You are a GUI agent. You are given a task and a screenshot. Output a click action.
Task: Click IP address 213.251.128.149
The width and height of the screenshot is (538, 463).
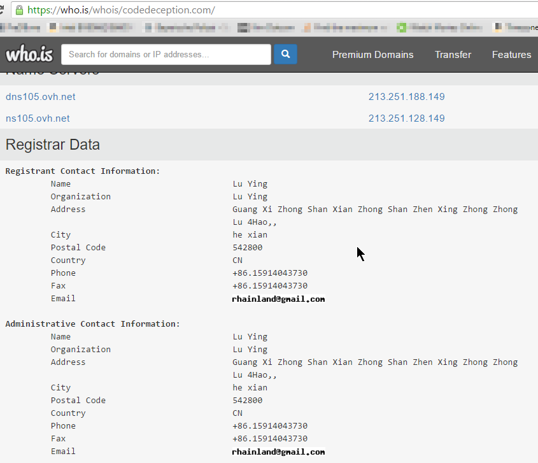[406, 118]
